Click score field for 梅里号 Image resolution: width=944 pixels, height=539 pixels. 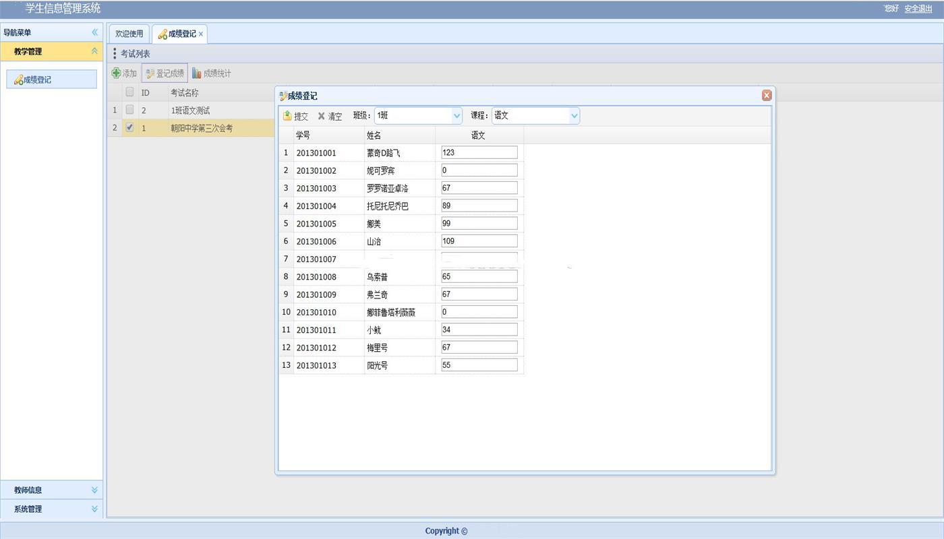point(479,347)
